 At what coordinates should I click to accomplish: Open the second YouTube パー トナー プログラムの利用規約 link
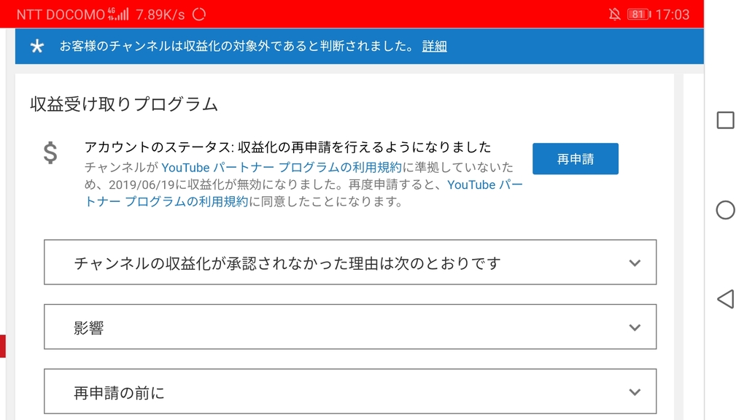(x=303, y=192)
